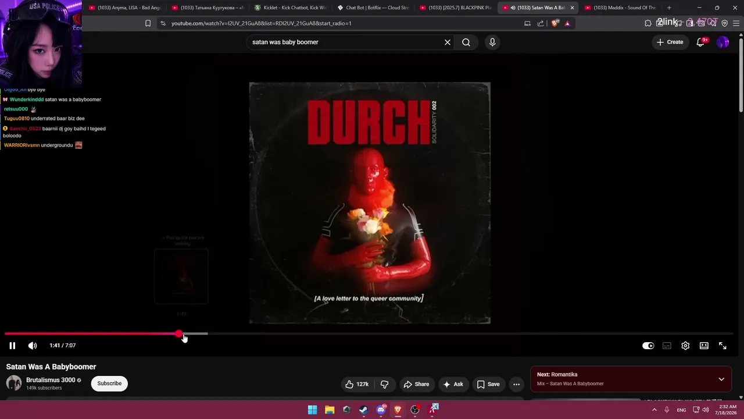This screenshot has height=419, width=744.
Task: Pause the video playback
Action: pos(12,346)
